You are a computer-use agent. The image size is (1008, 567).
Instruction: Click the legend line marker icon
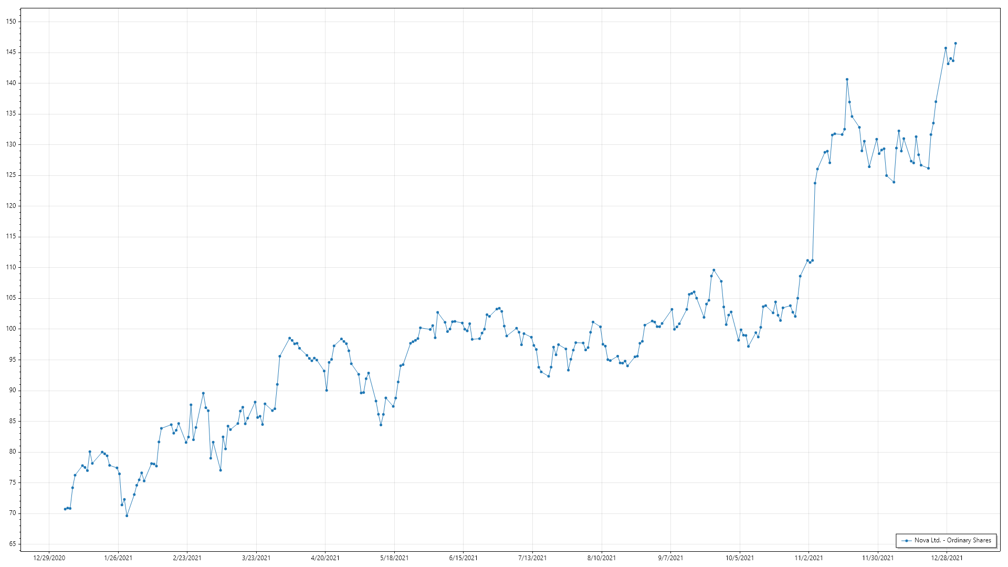point(906,540)
